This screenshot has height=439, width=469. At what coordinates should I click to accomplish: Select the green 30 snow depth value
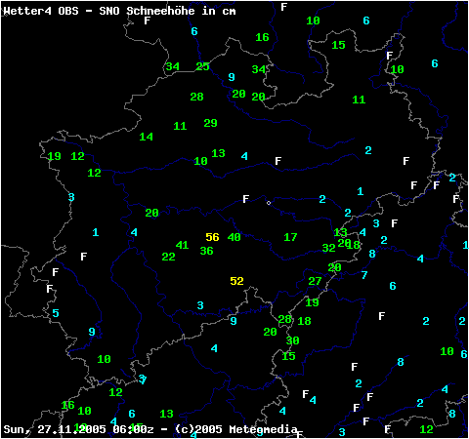point(292,340)
